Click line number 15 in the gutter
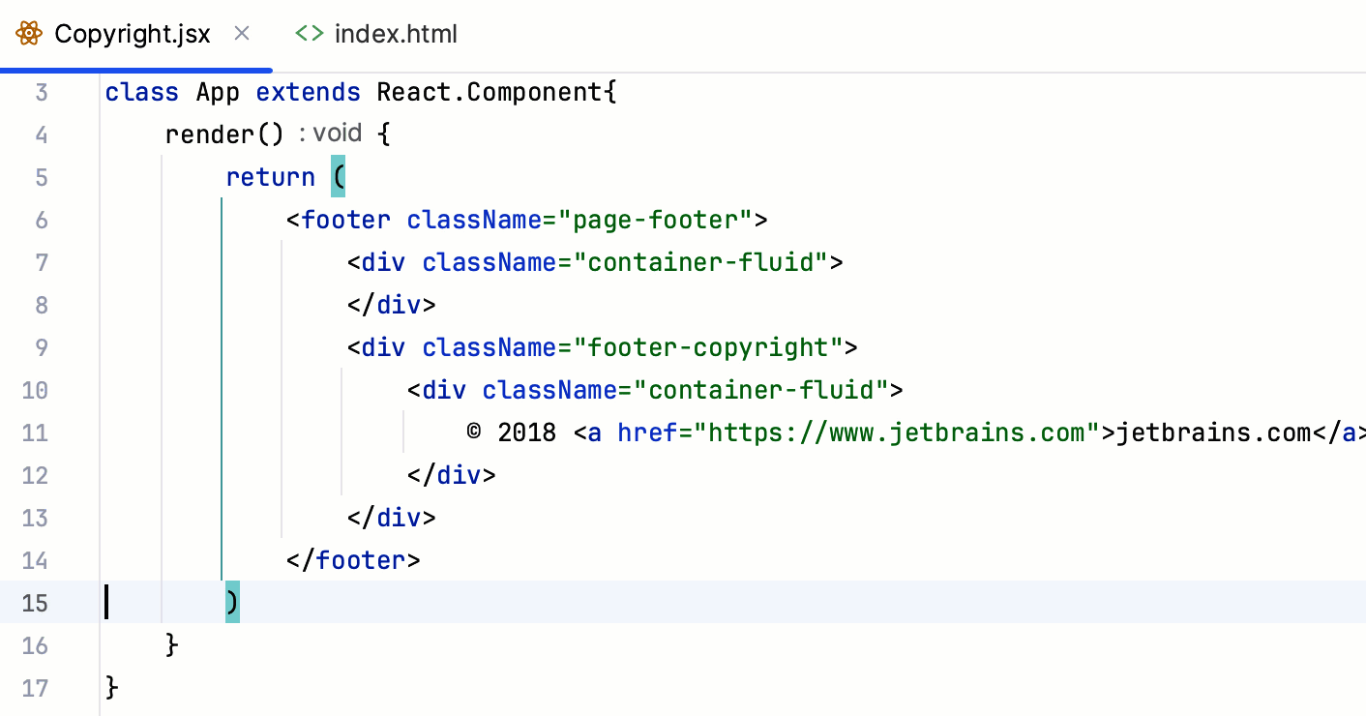1366x716 pixels. (37, 603)
